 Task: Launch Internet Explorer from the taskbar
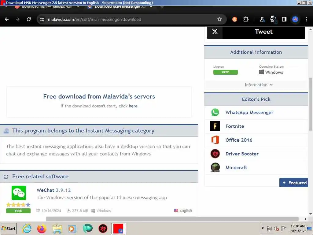27,228
